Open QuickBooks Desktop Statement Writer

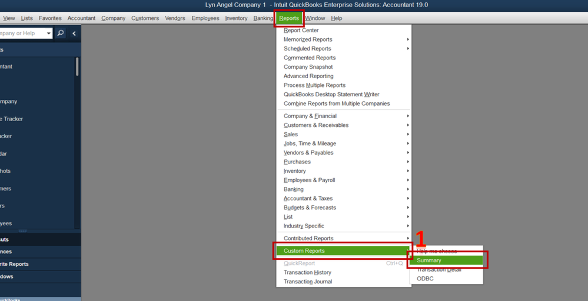coord(344,94)
